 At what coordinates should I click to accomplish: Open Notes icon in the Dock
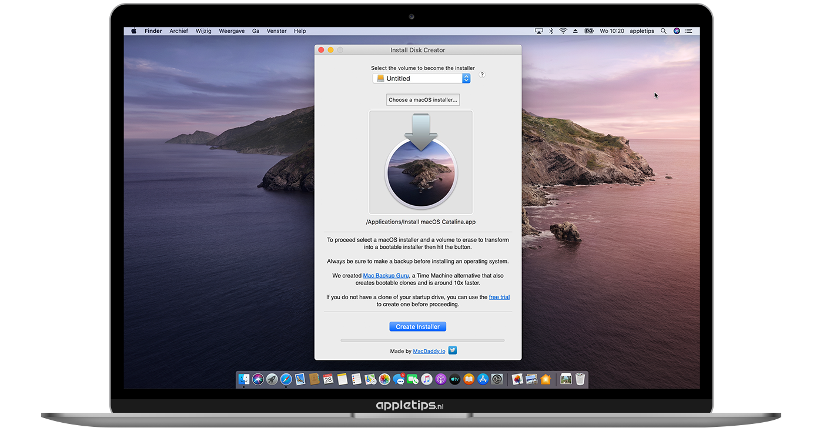[x=342, y=379]
